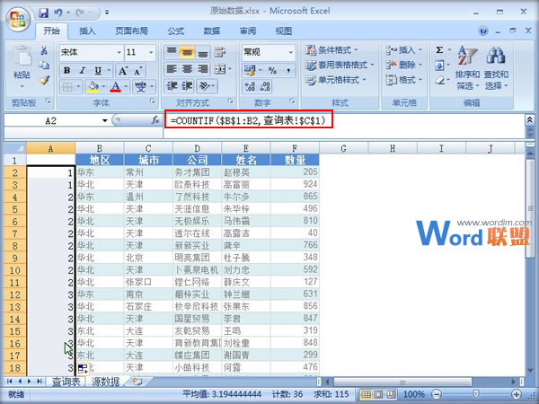Viewport: 539px width, 404px height.
Task: Toggle Italic formatting
Action: 82,70
